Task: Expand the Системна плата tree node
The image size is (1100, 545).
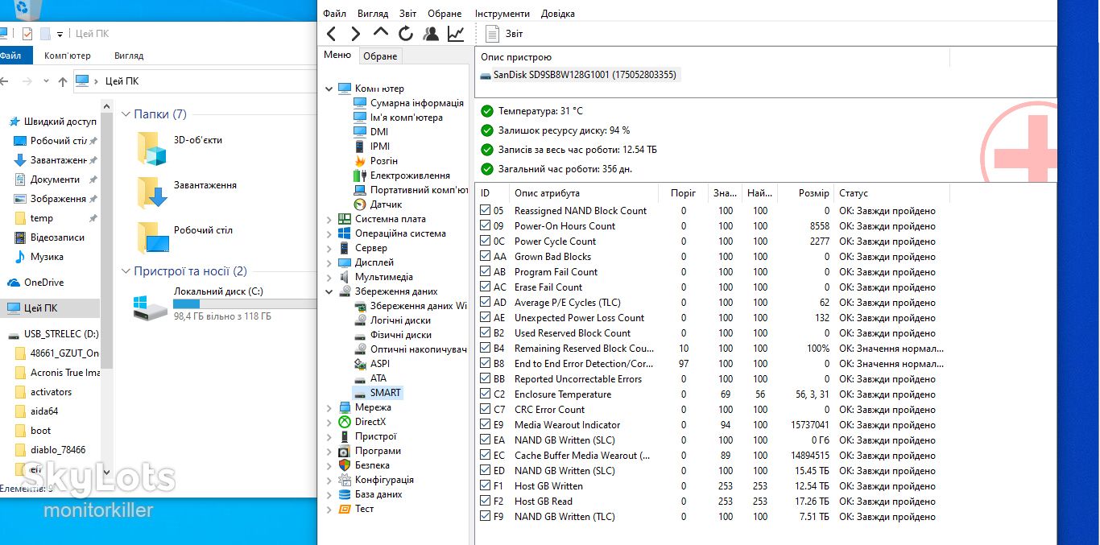Action: (329, 219)
